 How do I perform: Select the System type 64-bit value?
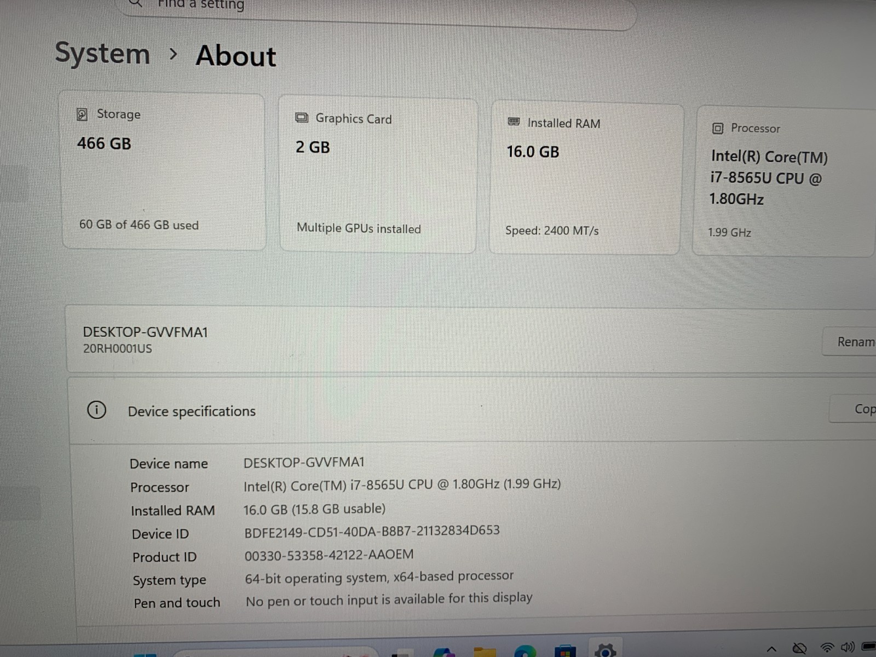(x=379, y=577)
